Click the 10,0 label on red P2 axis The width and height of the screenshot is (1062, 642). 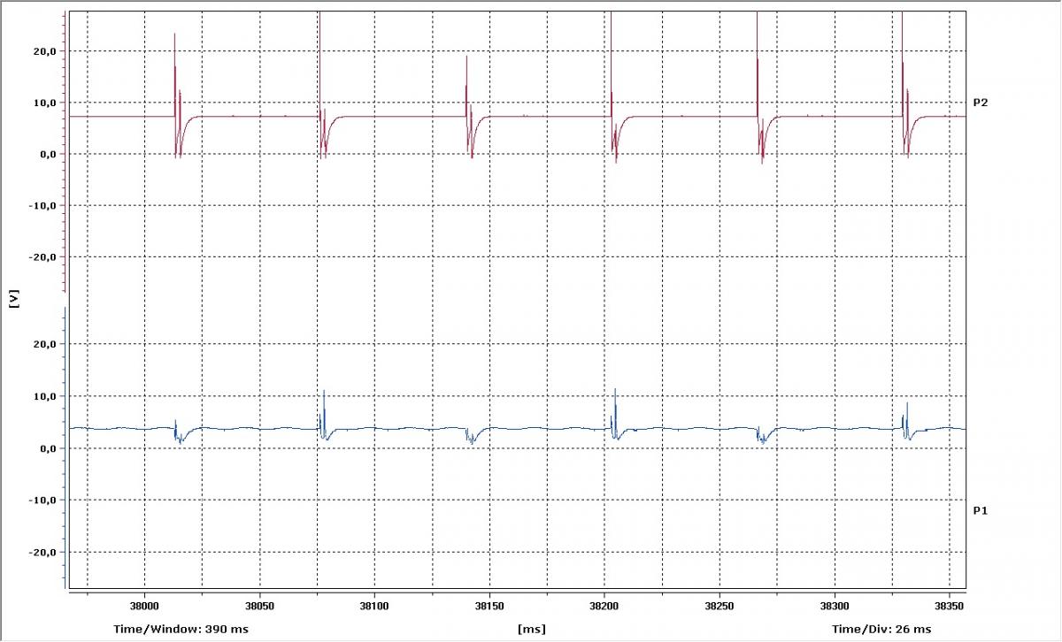pos(47,103)
